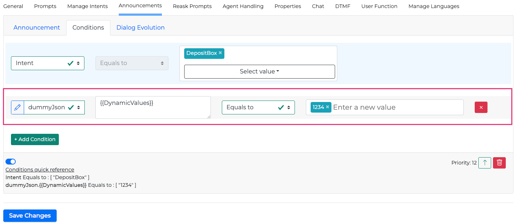Click the DynamicValues text area

153,107
